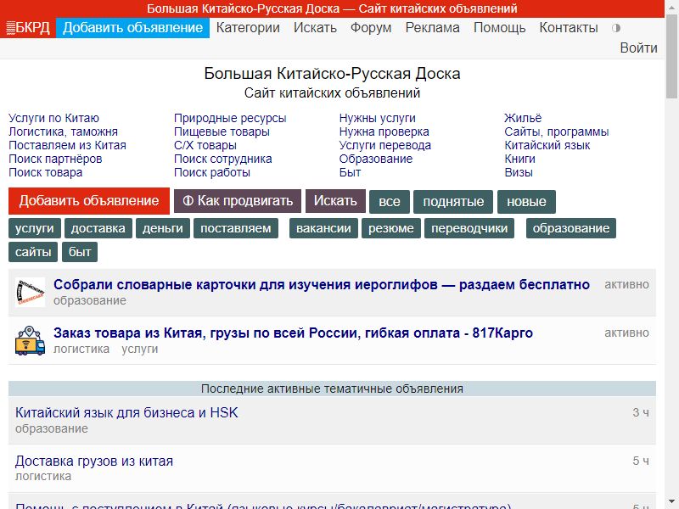
Task: Select the услуги tag button
Action: (35, 228)
